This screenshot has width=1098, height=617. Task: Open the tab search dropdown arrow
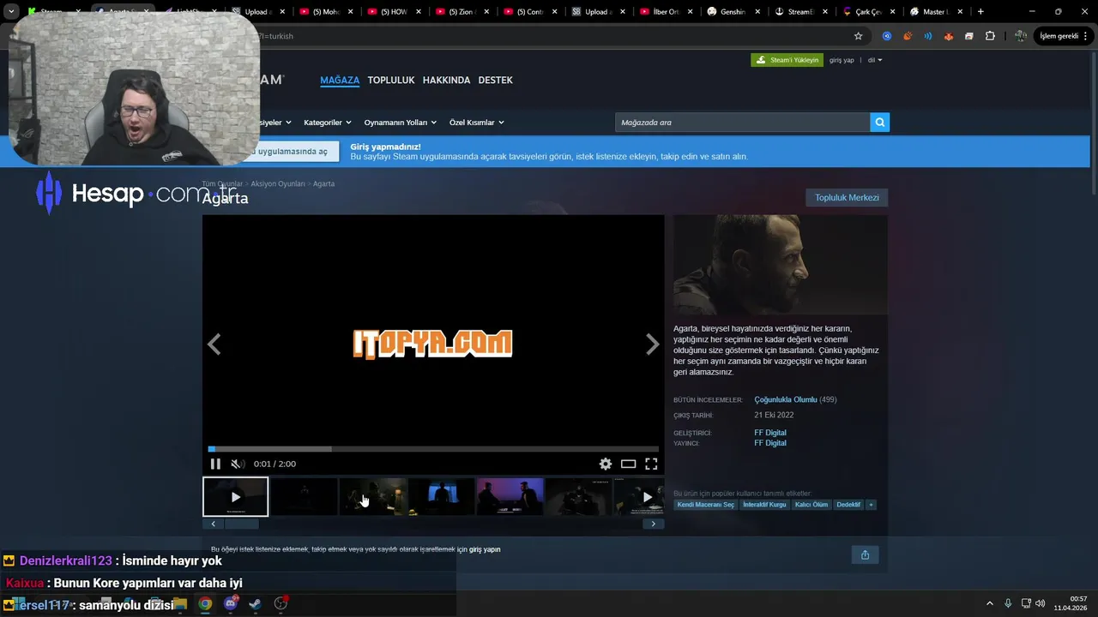11,12
